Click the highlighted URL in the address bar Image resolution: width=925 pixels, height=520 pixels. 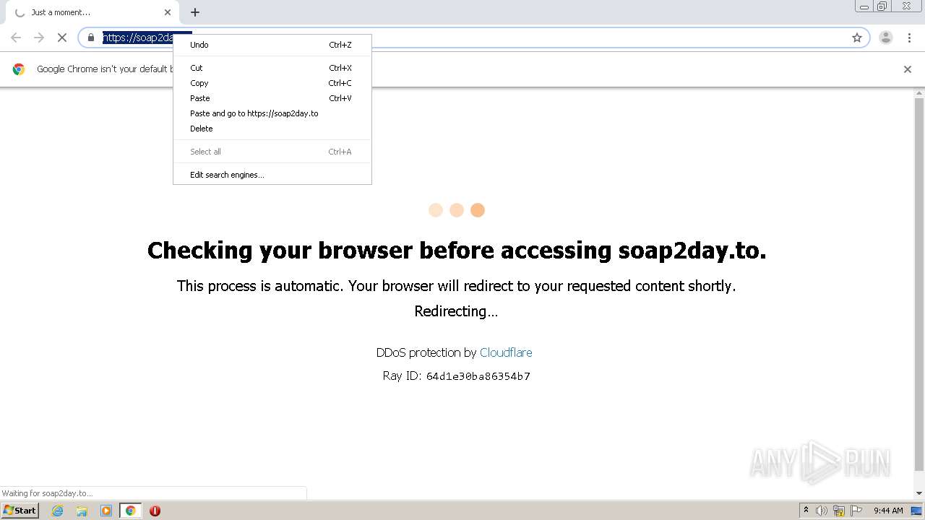click(138, 38)
